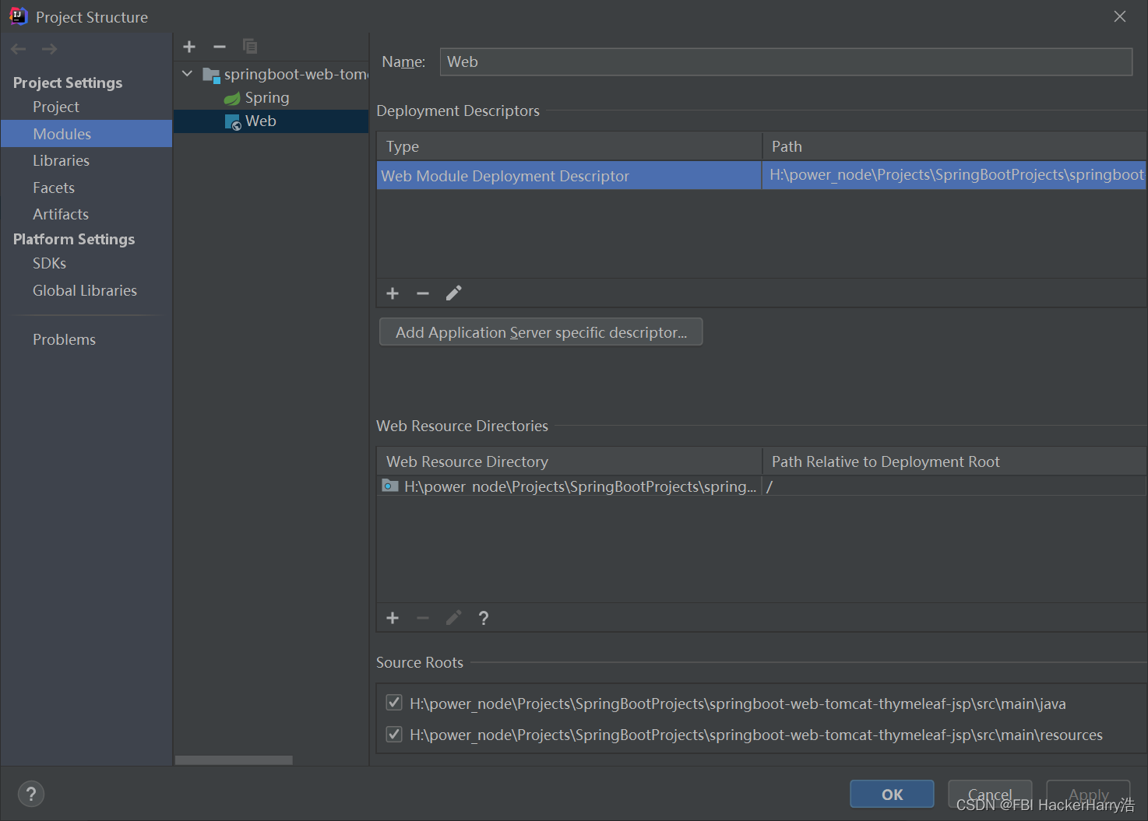Click the '/' relative path cell
Image resolution: width=1148 pixels, height=821 pixels.
tap(954, 486)
